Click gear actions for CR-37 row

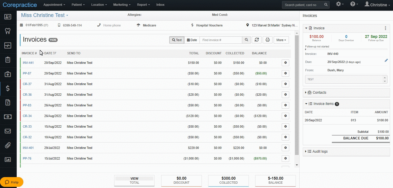click(285, 84)
